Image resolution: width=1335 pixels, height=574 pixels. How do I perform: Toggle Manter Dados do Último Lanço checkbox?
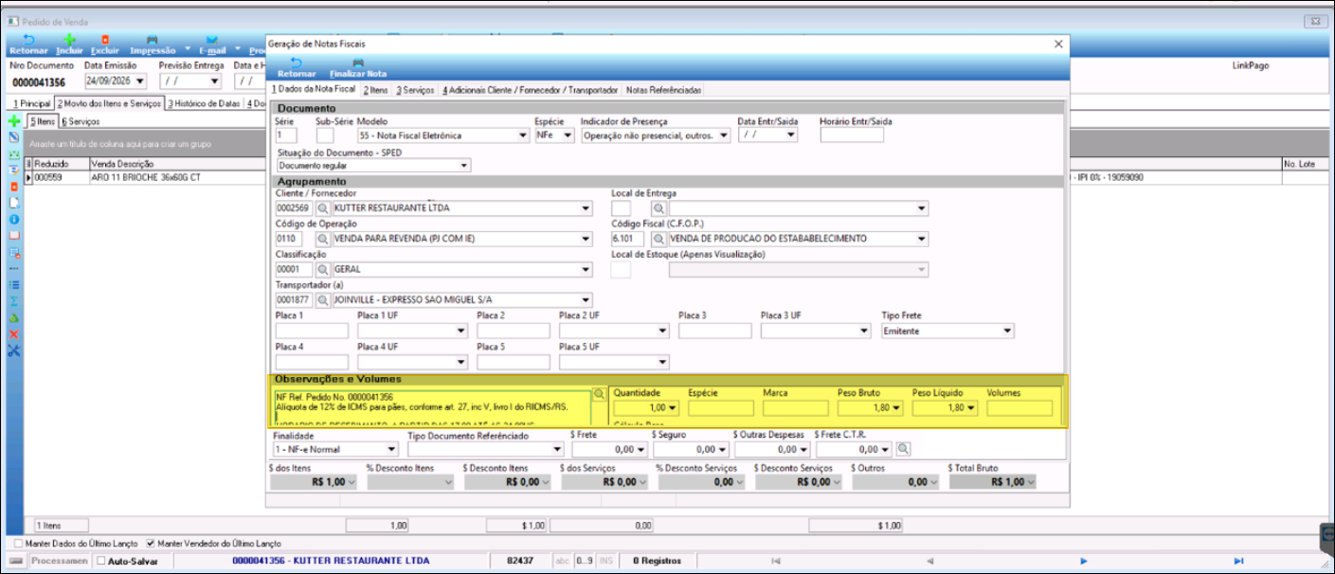19,544
